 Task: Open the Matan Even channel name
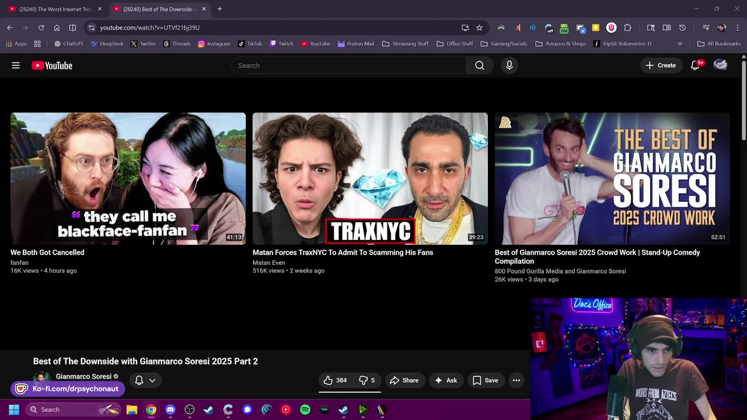(268, 262)
